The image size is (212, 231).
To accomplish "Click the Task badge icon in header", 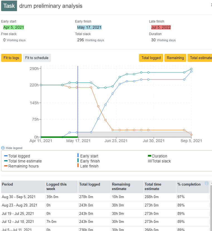I will pos(9,6).
